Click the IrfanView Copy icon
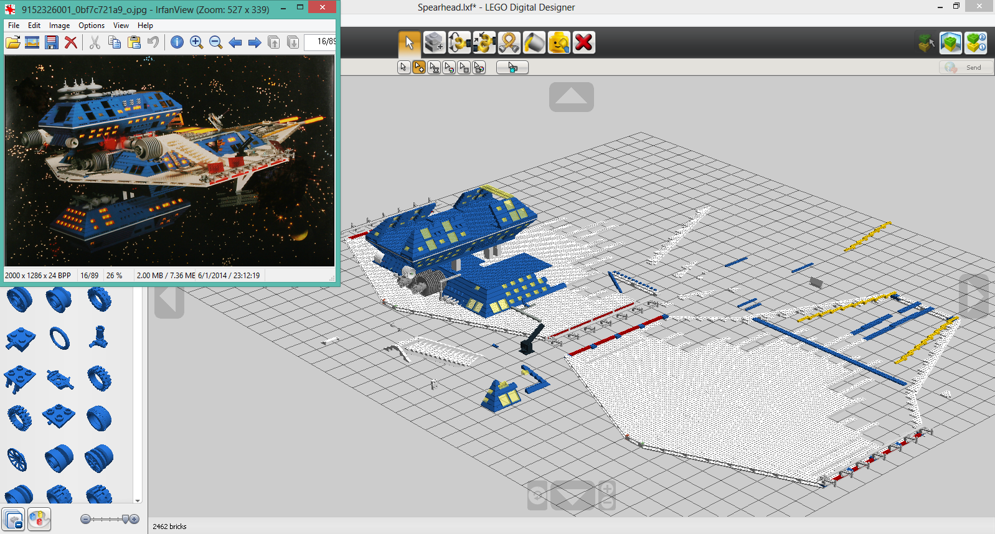This screenshot has width=995, height=534. [x=115, y=42]
